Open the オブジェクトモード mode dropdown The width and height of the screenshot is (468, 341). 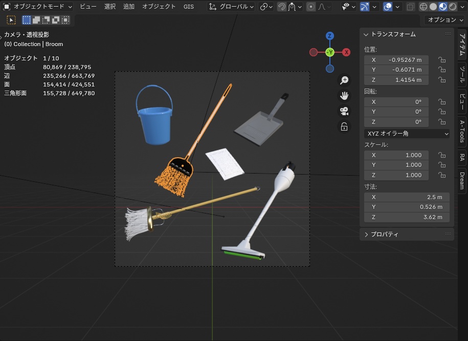click(38, 7)
